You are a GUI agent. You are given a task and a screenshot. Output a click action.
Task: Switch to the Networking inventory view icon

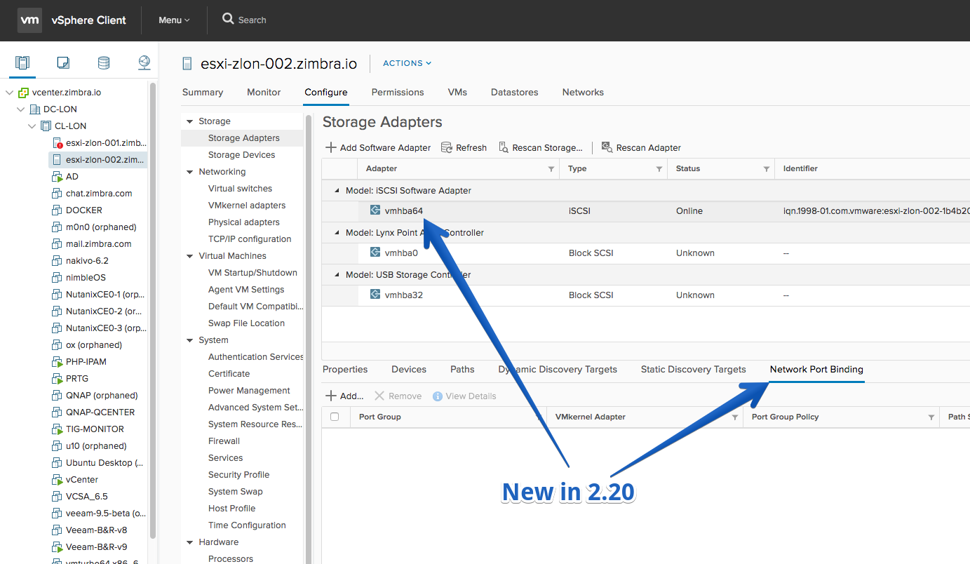[144, 63]
